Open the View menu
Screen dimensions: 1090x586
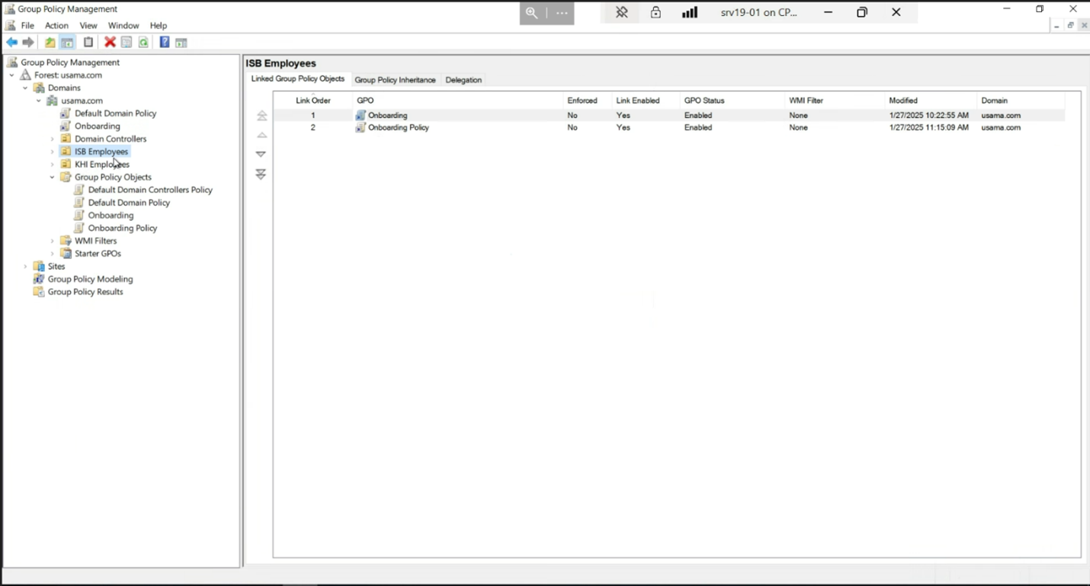click(88, 25)
